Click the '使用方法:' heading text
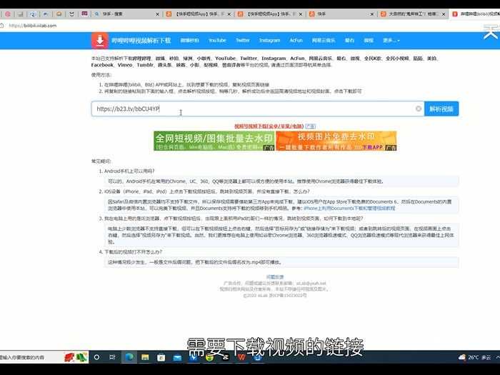 point(101,75)
